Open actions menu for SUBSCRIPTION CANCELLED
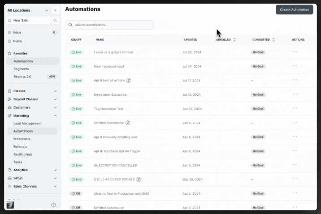The width and height of the screenshot is (321, 214). pos(295,165)
